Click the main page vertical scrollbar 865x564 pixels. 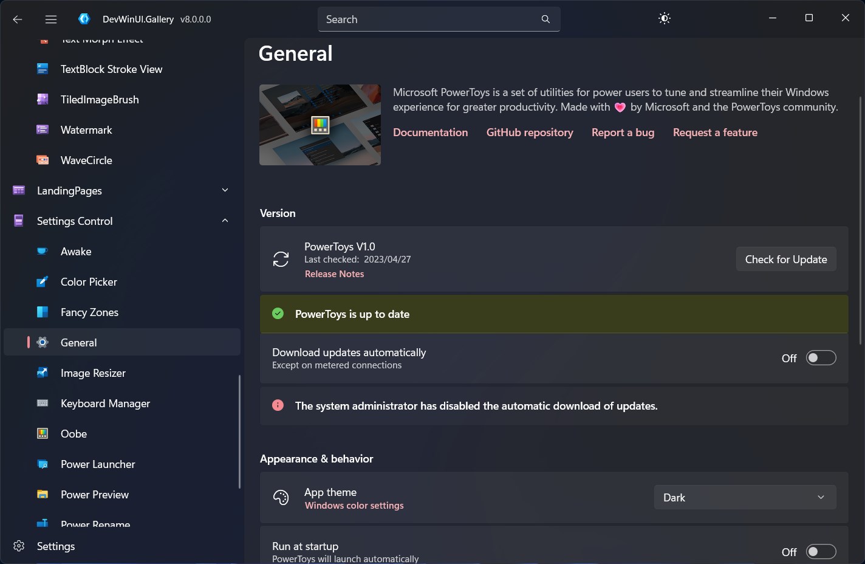[860, 220]
